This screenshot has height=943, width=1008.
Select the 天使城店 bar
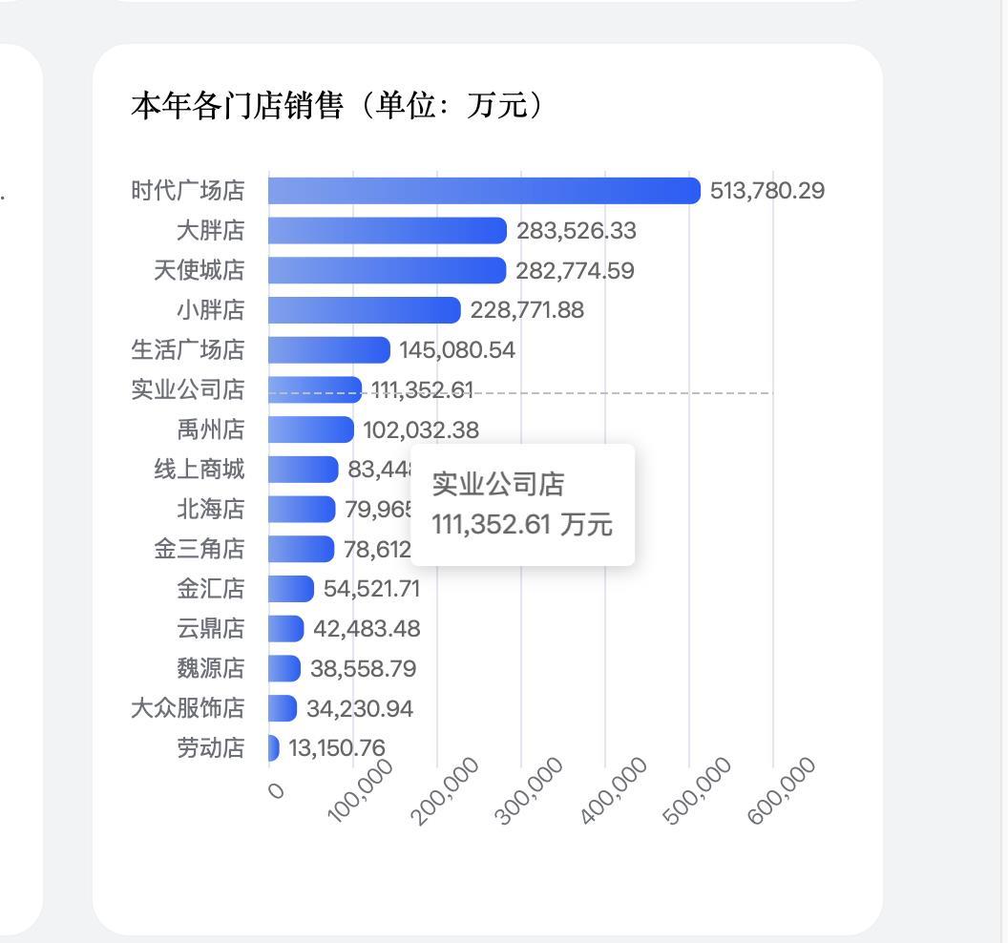coord(382,270)
